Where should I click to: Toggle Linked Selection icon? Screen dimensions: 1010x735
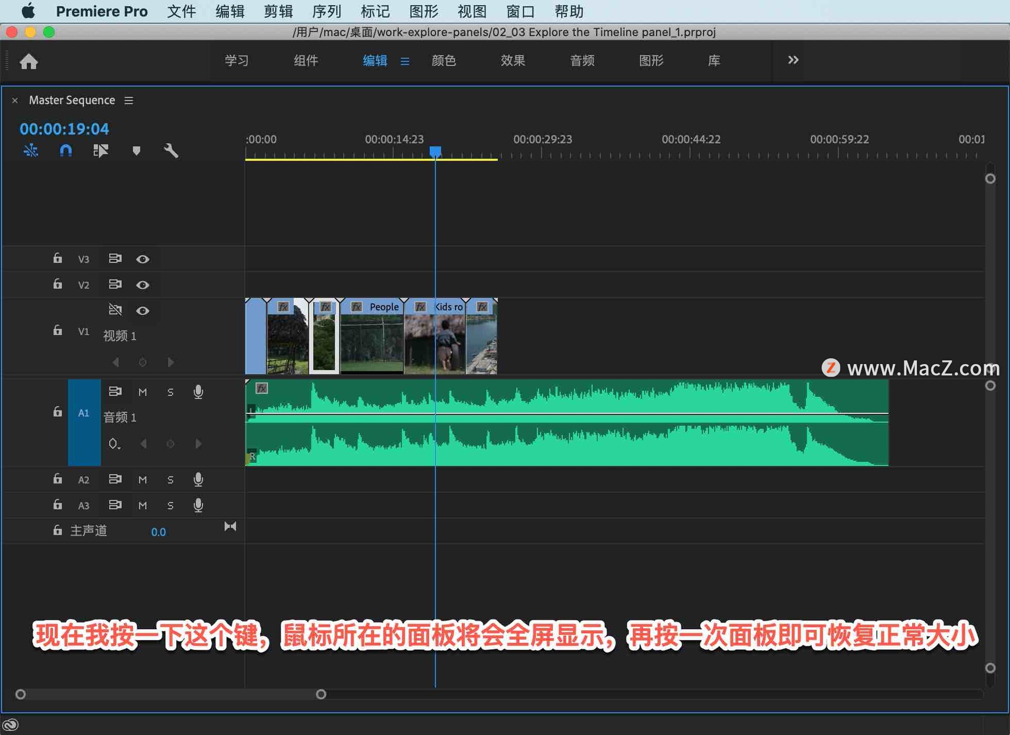coord(100,151)
